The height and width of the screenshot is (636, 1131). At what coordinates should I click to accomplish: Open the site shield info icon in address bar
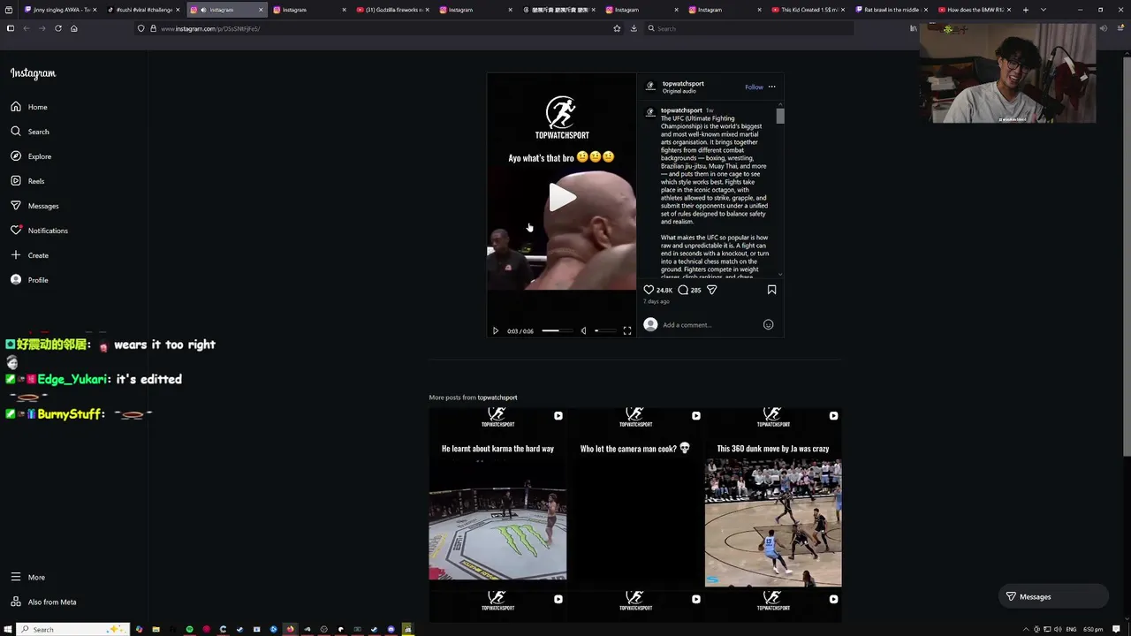(x=140, y=28)
